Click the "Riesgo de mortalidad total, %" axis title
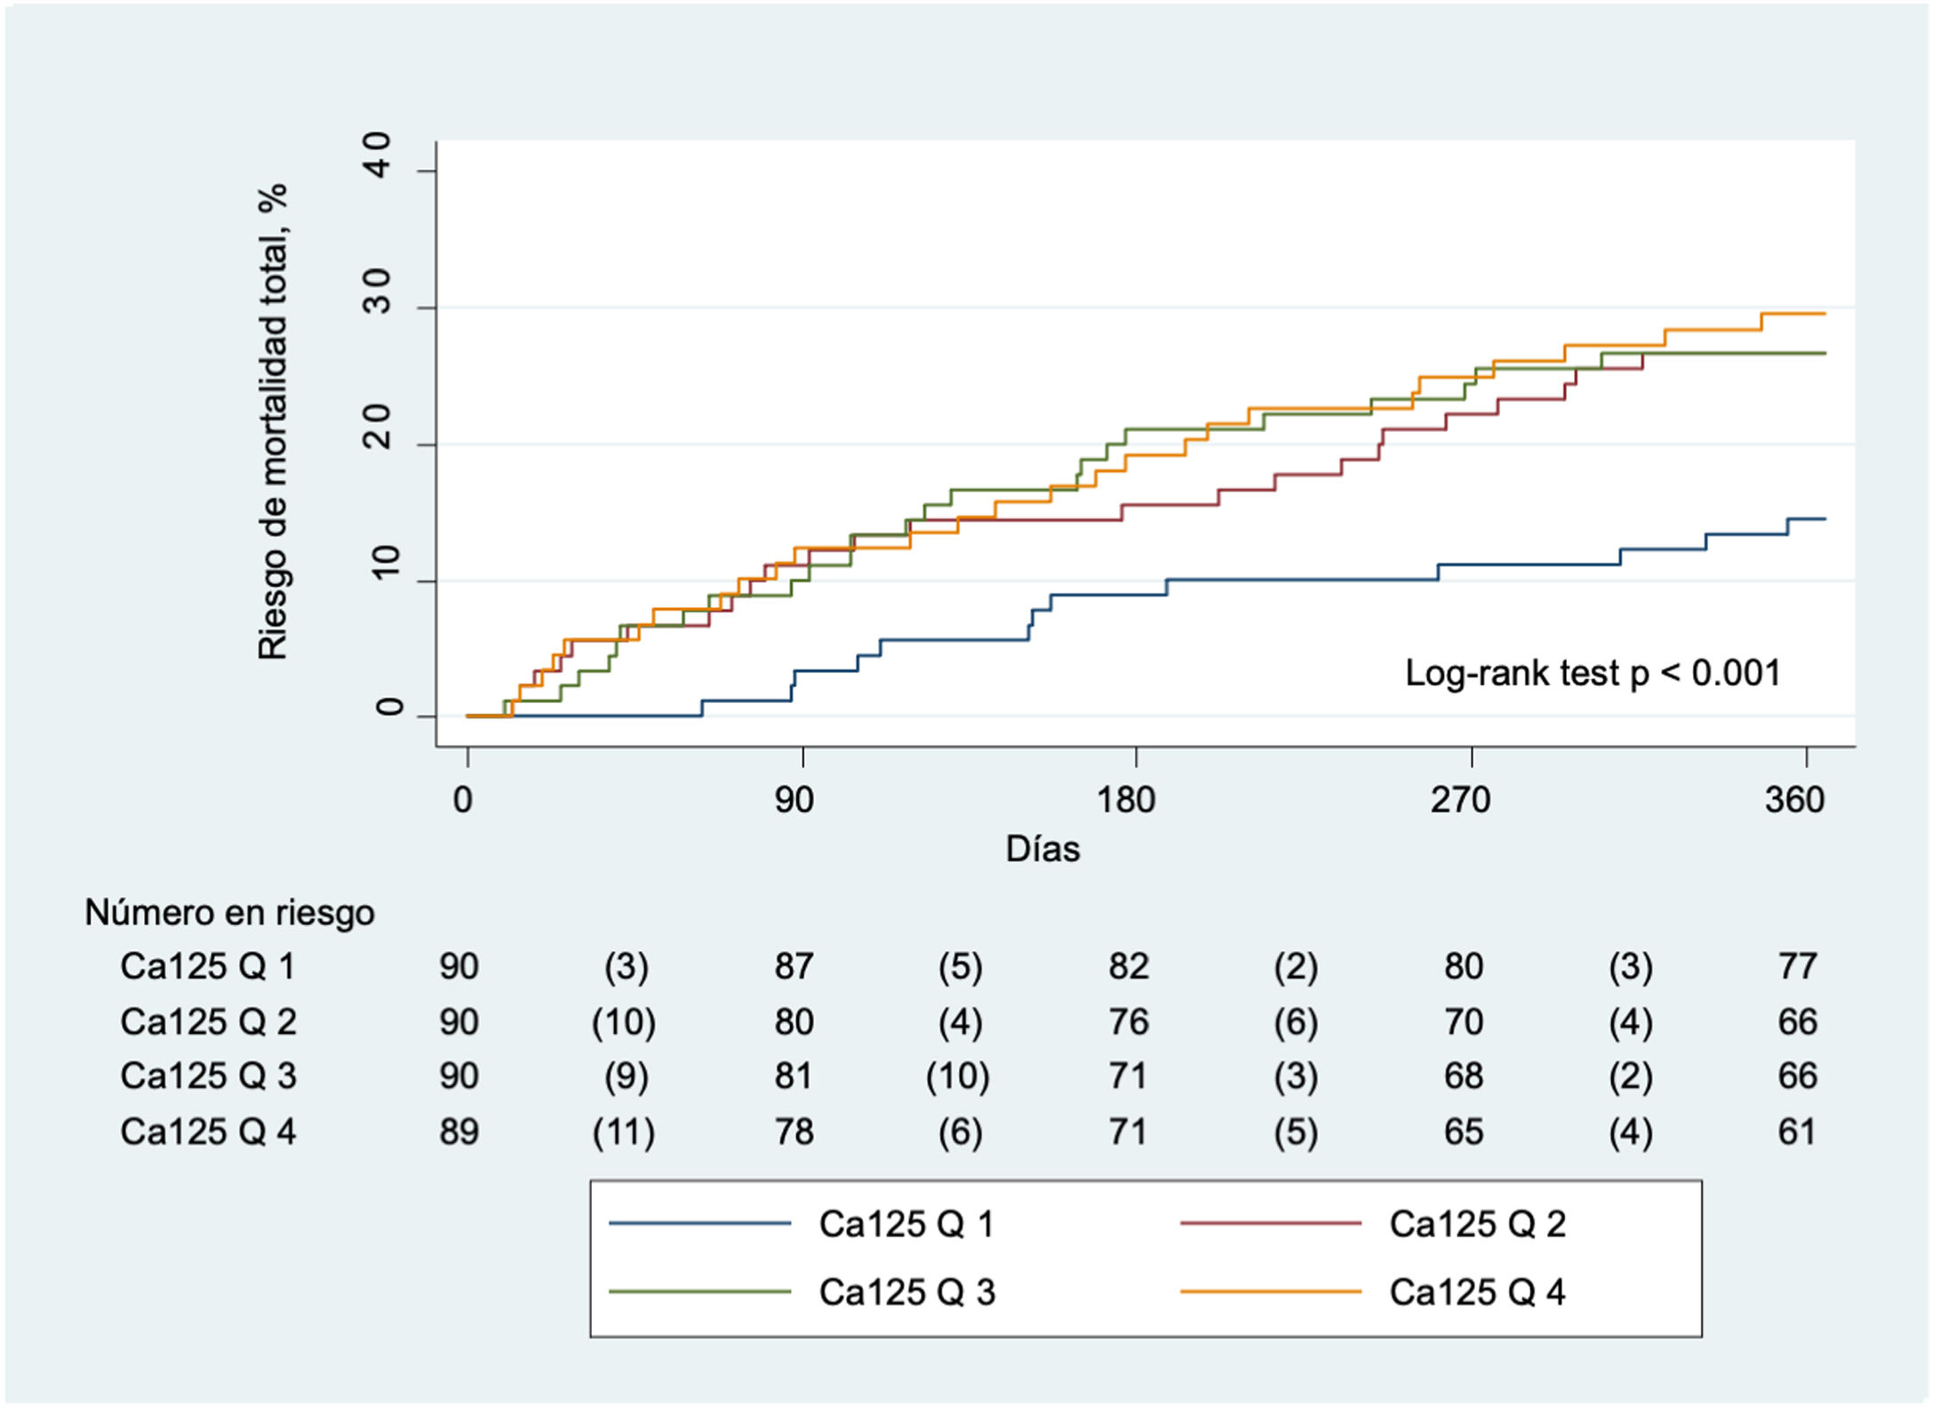Viewport: 1933px width, 1407px height. [x=273, y=421]
